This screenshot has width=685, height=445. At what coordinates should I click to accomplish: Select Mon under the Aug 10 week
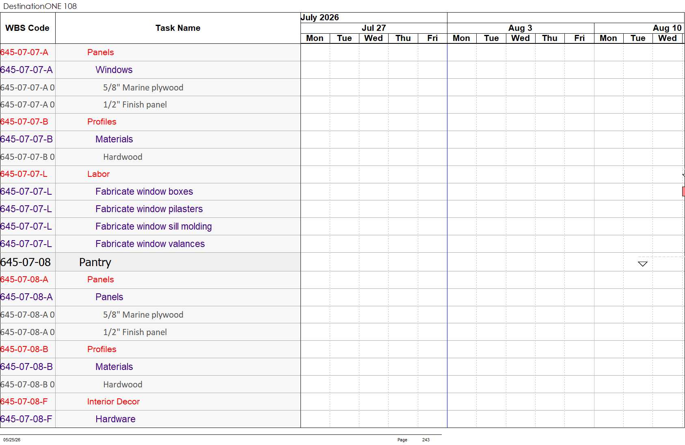click(608, 38)
